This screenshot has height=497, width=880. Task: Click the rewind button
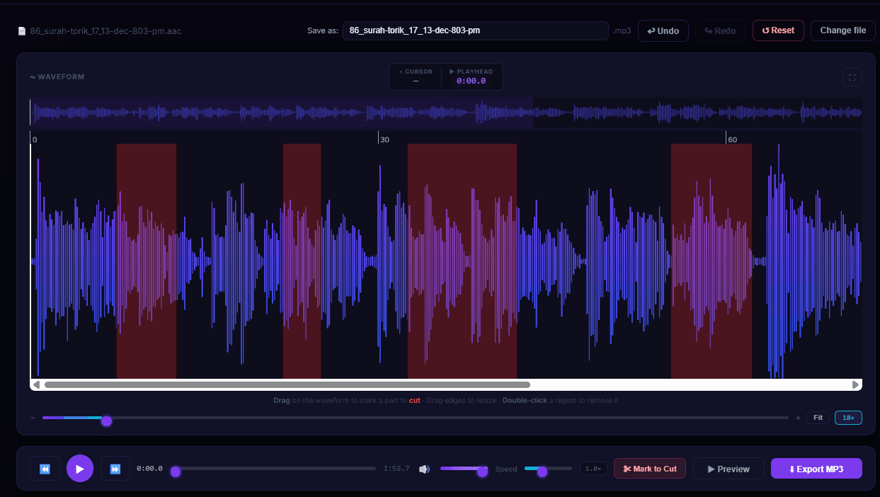[x=45, y=469]
